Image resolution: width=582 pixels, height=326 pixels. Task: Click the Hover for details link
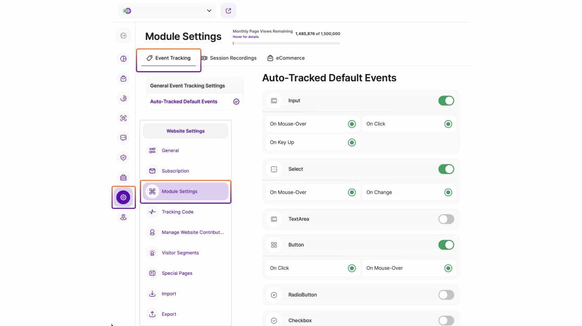(245, 37)
